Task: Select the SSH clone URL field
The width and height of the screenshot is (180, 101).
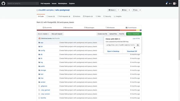Action: tap(121, 45)
